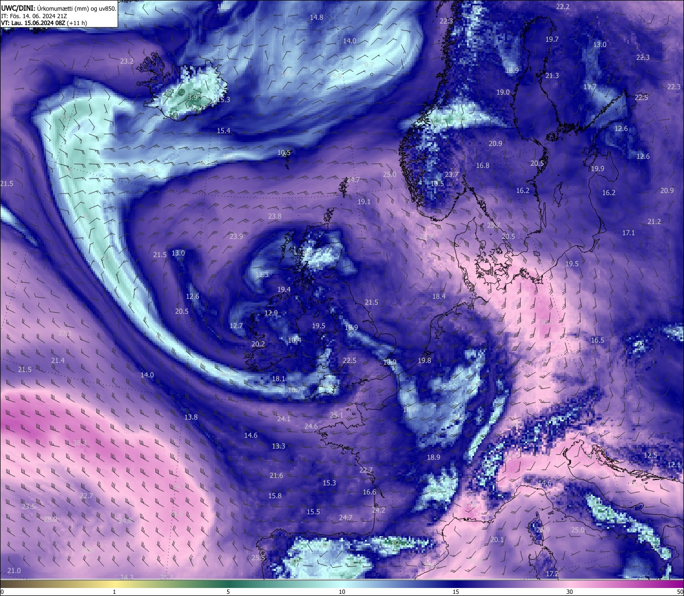This screenshot has height=596, width=684.
Task: Click the colorbar tick label '0'
Action: coord(2,592)
